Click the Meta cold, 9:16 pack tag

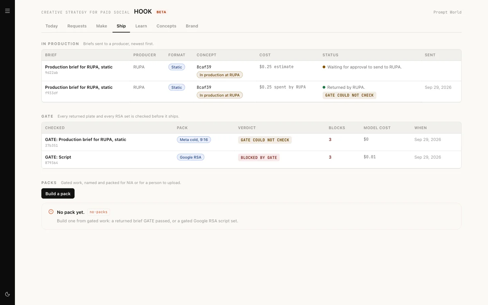194,140
